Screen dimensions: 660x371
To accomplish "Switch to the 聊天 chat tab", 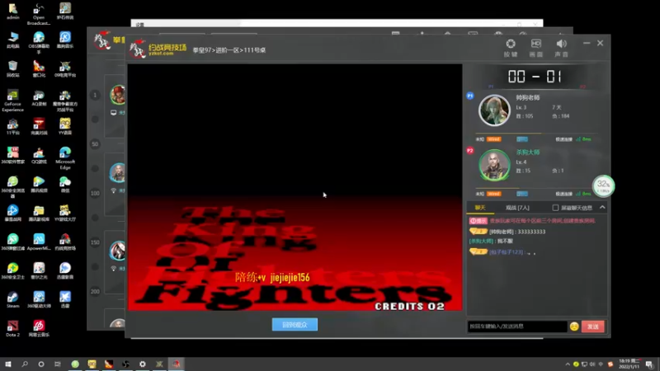I will coord(480,208).
